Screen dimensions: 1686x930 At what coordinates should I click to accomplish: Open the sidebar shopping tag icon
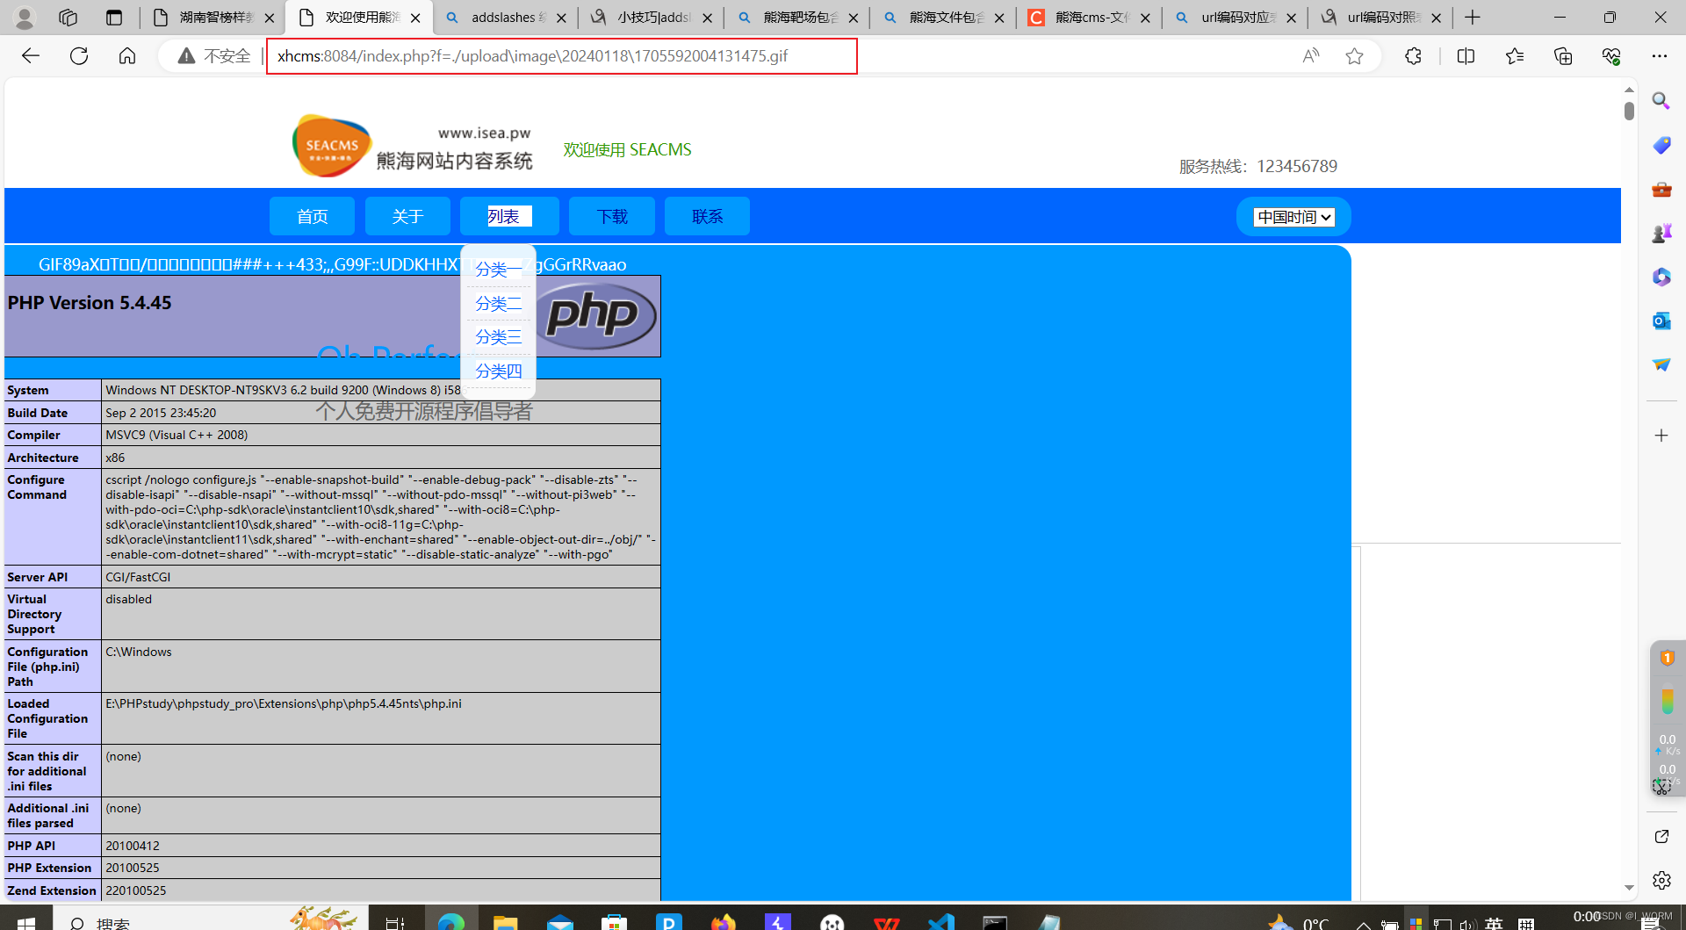[x=1661, y=145]
